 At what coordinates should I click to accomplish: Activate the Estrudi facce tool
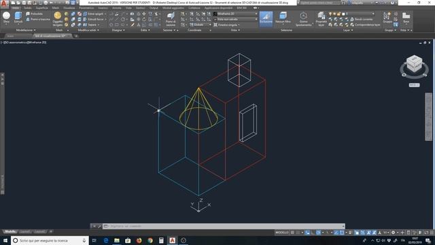[x=94, y=19]
